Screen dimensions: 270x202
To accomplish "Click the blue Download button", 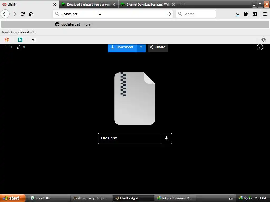I will [x=122, y=48].
